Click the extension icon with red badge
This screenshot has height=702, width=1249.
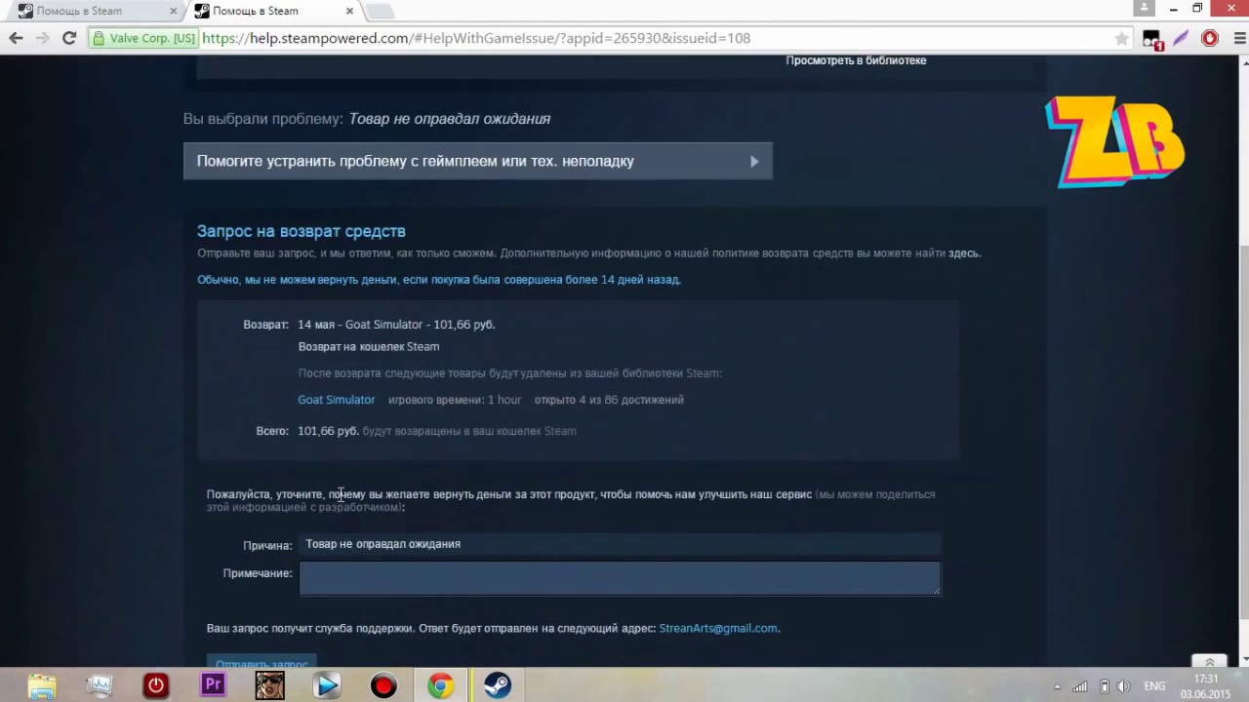(1152, 39)
